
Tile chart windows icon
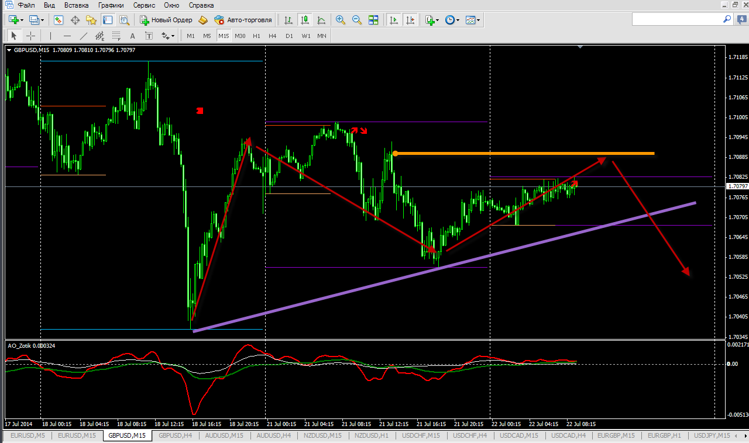pos(373,20)
